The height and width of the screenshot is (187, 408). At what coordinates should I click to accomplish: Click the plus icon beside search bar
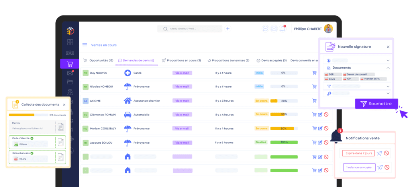(228, 29)
